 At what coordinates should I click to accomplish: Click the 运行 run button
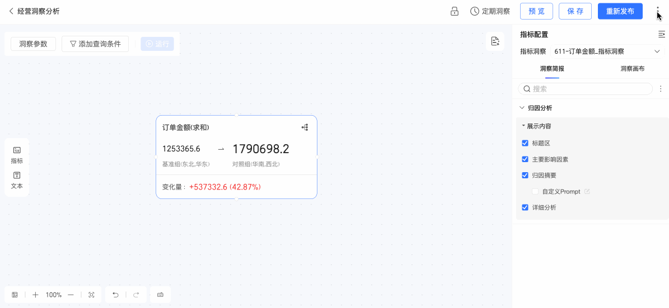point(157,44)
